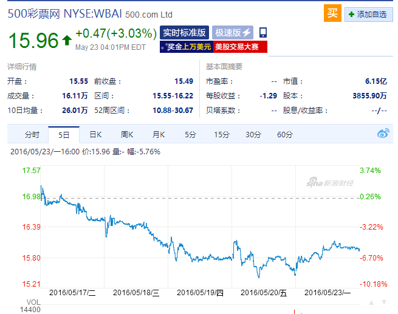Click the 16.98 price axis label
Viewport: 398px width, 314px height.
(31, 197)
